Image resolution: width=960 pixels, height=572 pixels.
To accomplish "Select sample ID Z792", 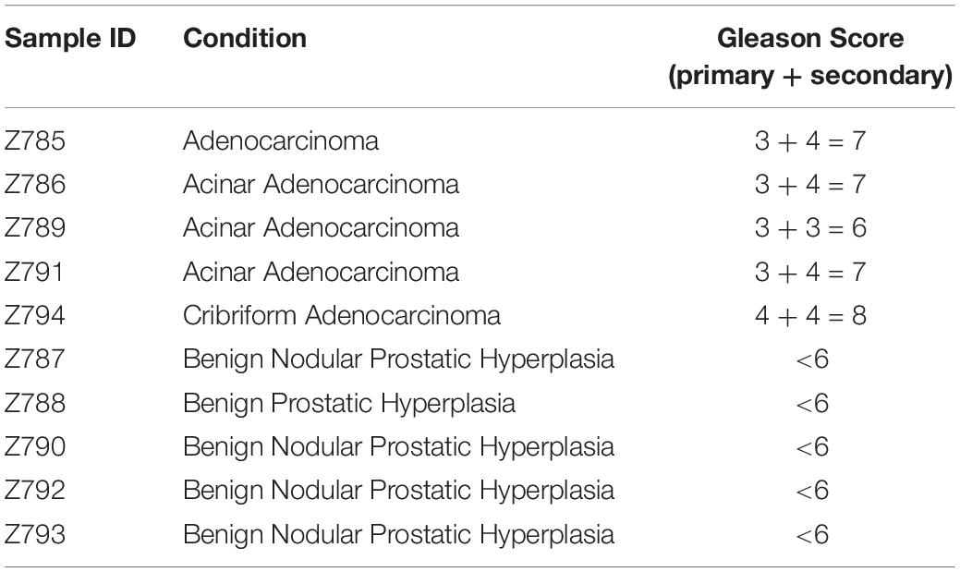I will pyautogui.click(x=35, y=490).
